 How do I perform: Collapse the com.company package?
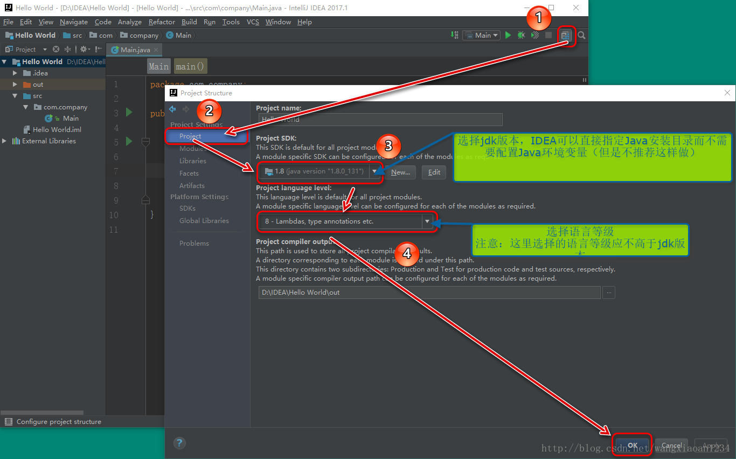click(25, 107)
